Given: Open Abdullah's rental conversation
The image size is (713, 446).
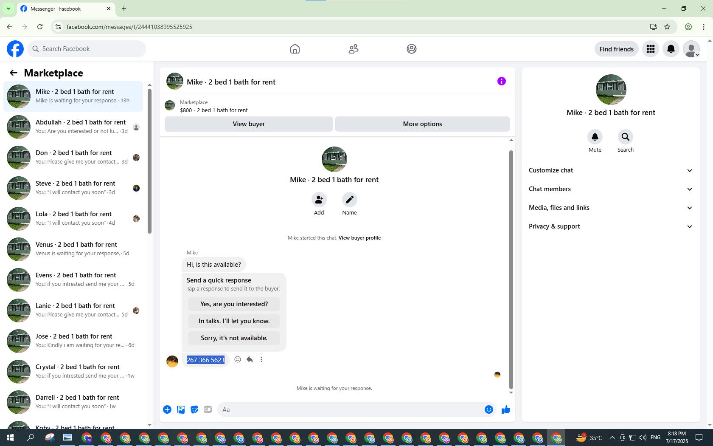Looking at the screenshot, I should point(73,127).
